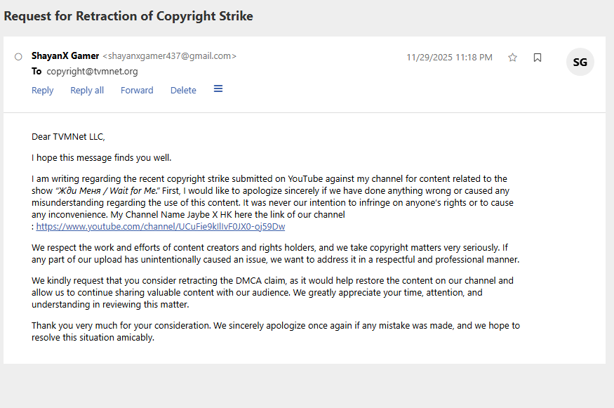Reply to the email
The image size is (614, 408).
(42, 90)
